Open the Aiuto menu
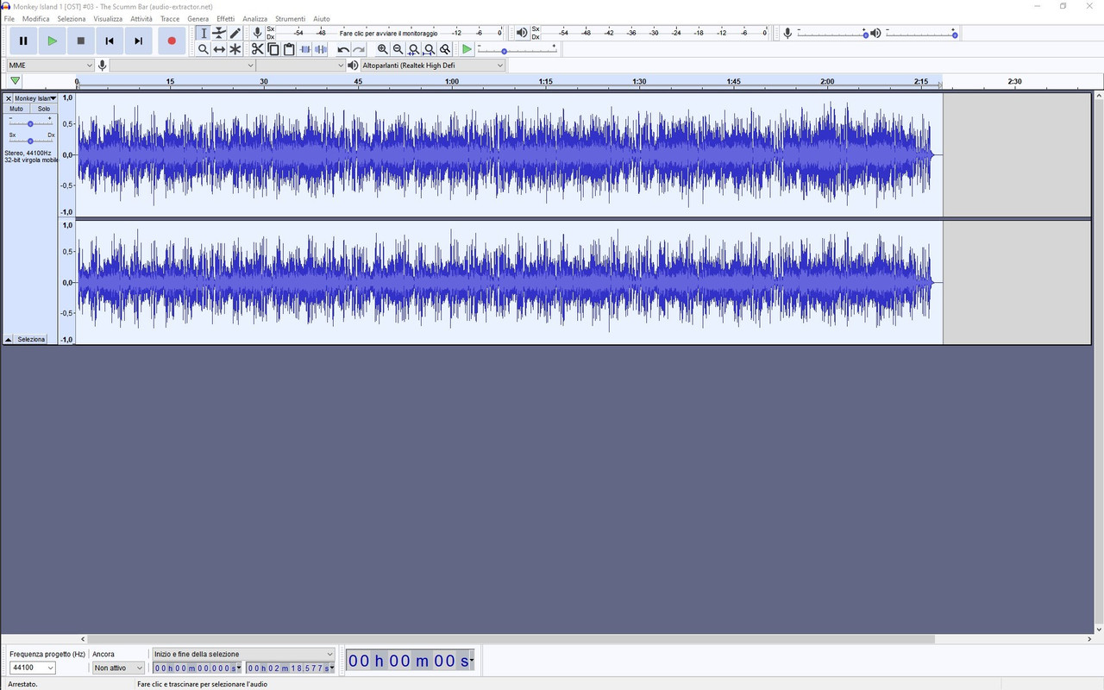This screenshot has height=690, width=1104. (x=321, y=18)
